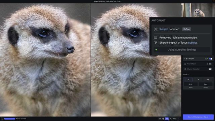Click the 100% zoom value
215x121 pixels.
tap(174, 119)
